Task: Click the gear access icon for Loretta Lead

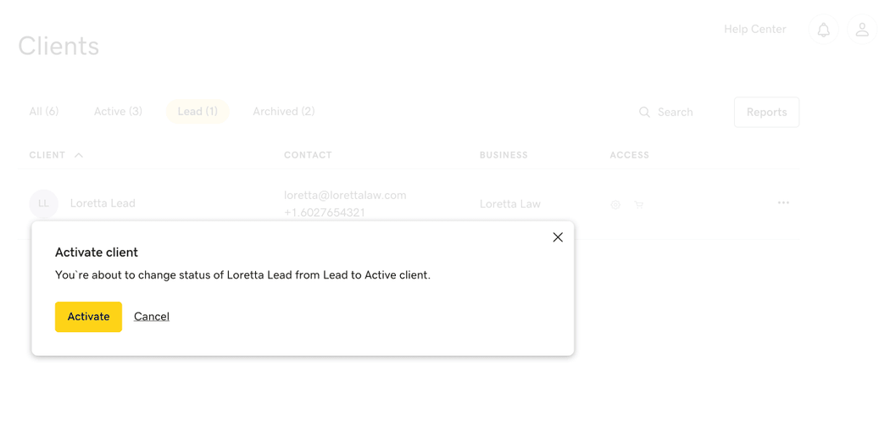Action: click(x=615, y=205)
